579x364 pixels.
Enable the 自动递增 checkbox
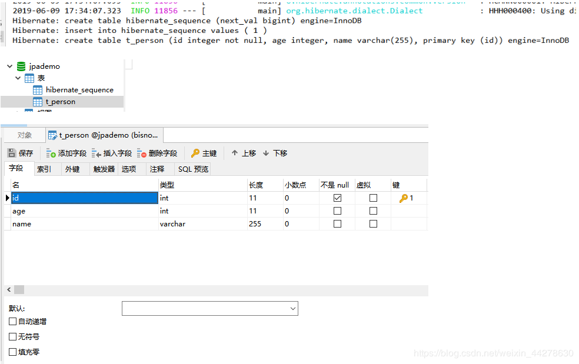[14, 321]
